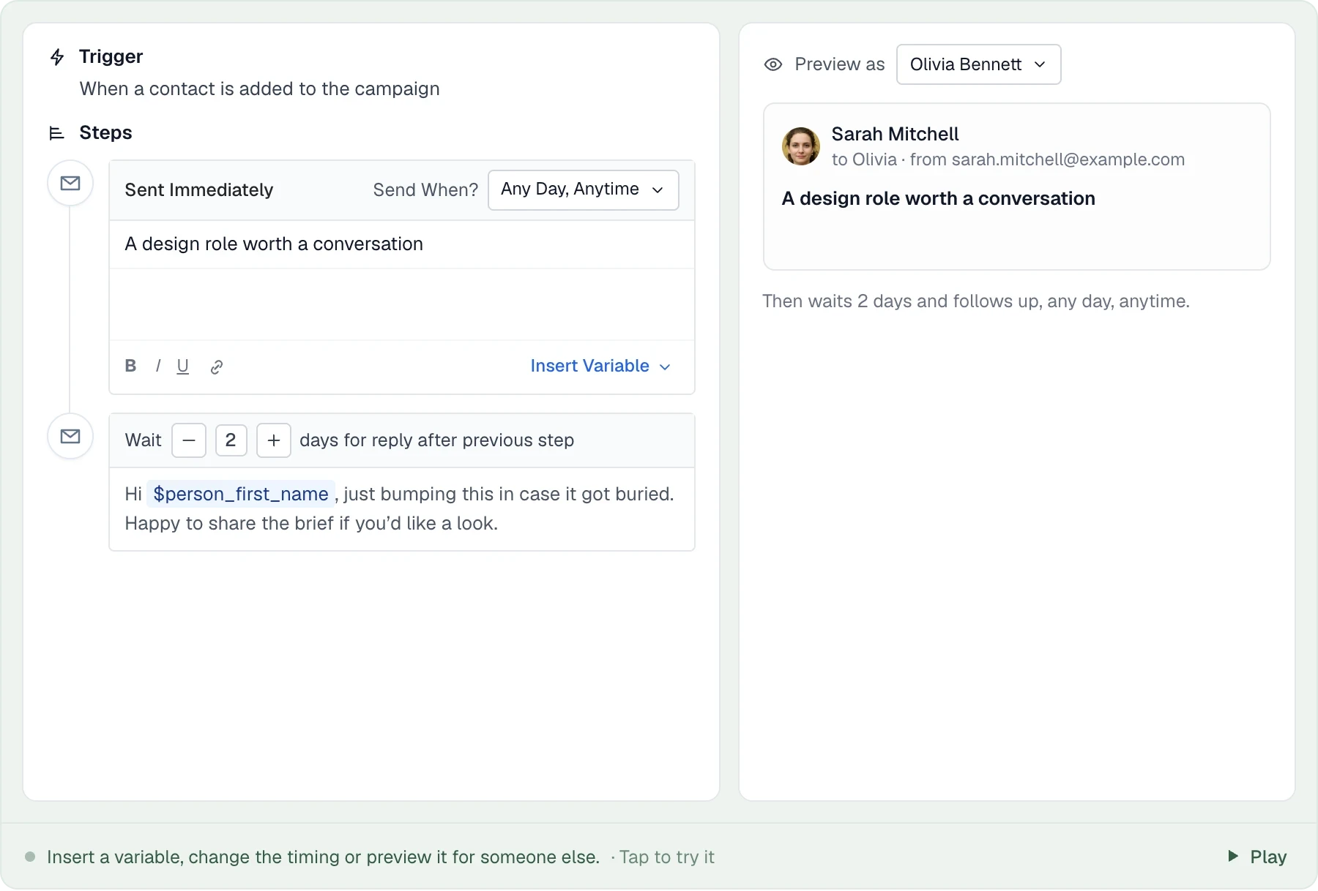Click 'days for reply after previous step' text

(x=437, y=440)
